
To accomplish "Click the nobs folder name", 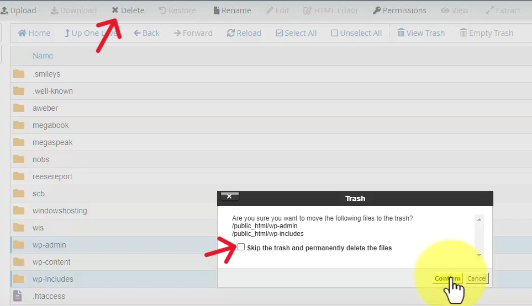I will pyautogui.click(x=41, y=159).
